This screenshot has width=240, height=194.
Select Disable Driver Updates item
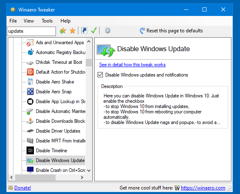tap(58, 131)
